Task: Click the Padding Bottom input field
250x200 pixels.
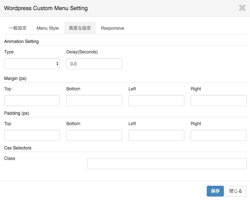Action: [x=94, y=135]
